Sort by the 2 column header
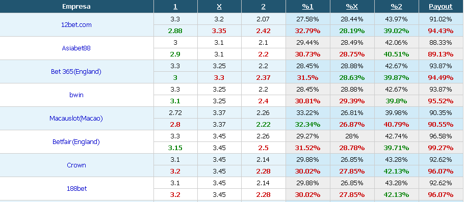 (263, 7)
